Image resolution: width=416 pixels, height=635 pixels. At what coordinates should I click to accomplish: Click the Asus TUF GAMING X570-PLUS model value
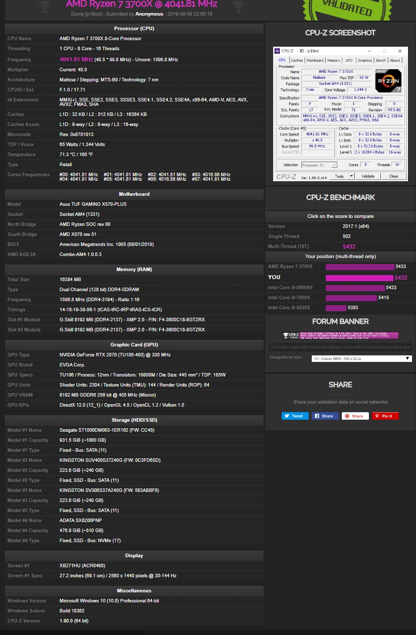coord(93,204)
